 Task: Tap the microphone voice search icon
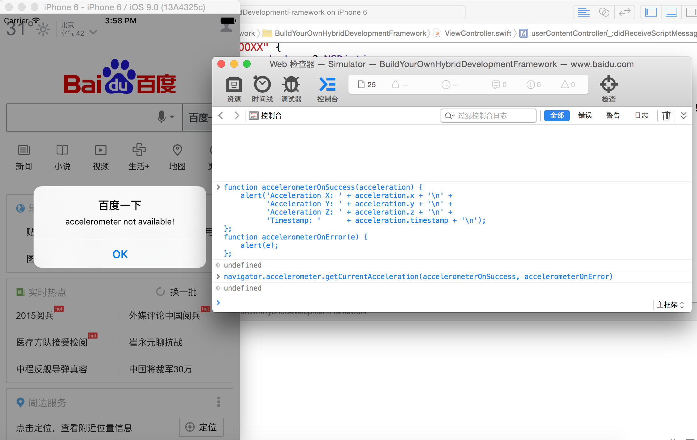pyautogui.click(x=161, y=117)
